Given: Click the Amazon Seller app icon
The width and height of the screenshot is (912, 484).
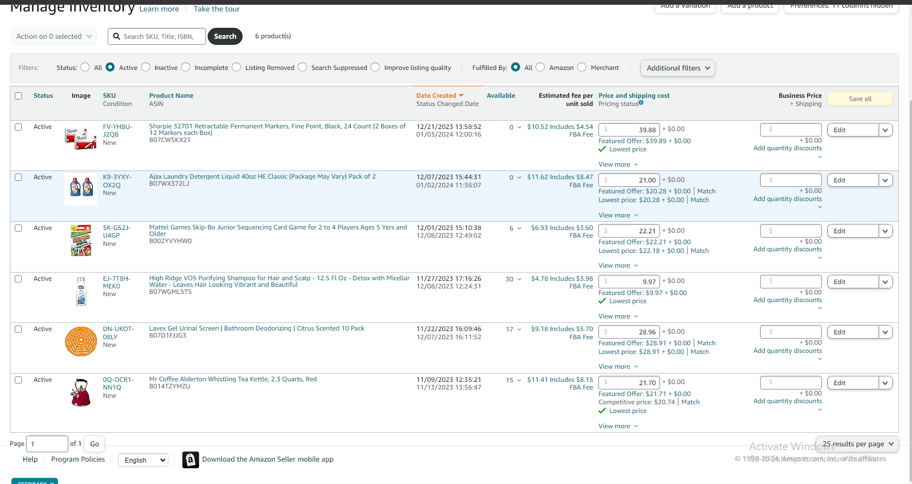Looking at the screenshot, I should [190, 459].
